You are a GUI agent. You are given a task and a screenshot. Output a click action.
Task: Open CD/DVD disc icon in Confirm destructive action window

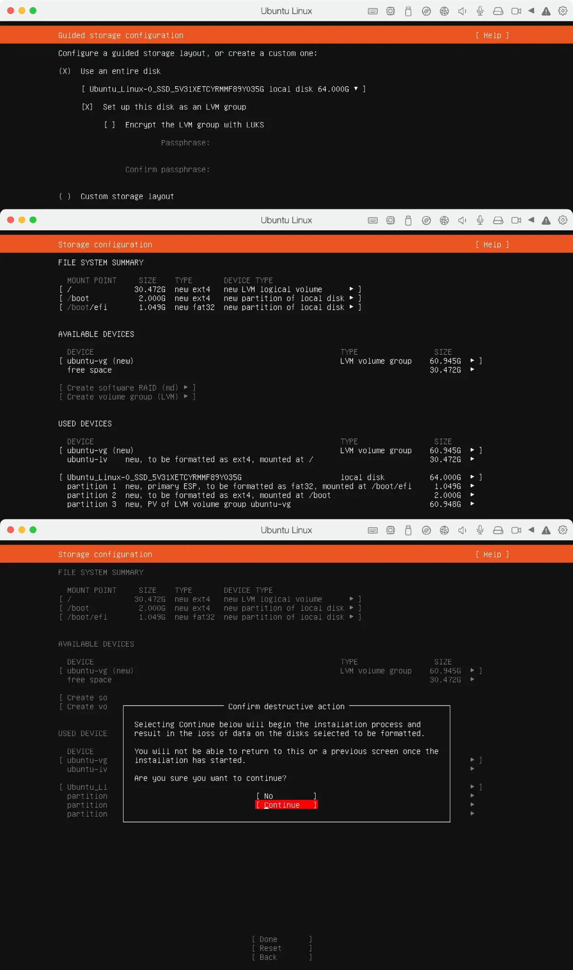(x=426, y=530)
